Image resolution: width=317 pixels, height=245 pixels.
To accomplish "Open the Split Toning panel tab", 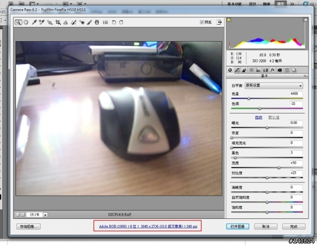I will pyautogui.click(x=258, y=70).
